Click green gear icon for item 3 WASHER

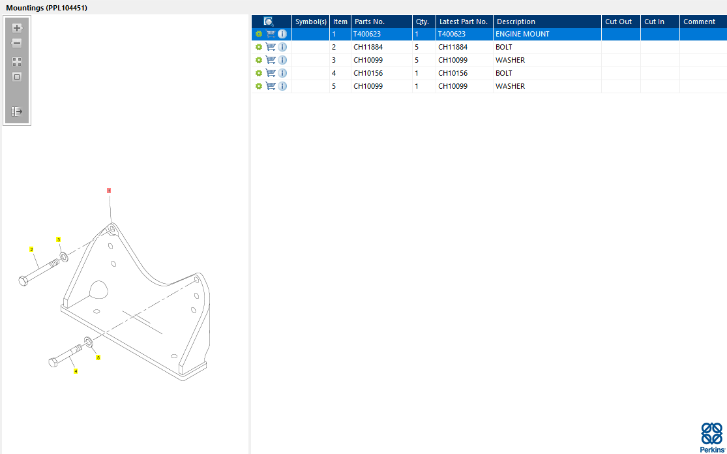click(x=259, y=60)
